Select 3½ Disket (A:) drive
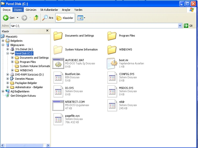 coord(24,49)
